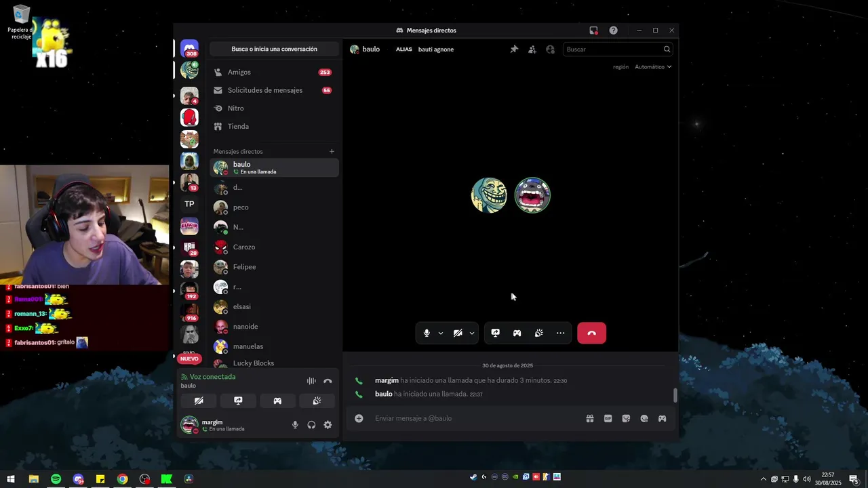Deafen with headphones icon in user panel
868x488 pixels.
311,425
